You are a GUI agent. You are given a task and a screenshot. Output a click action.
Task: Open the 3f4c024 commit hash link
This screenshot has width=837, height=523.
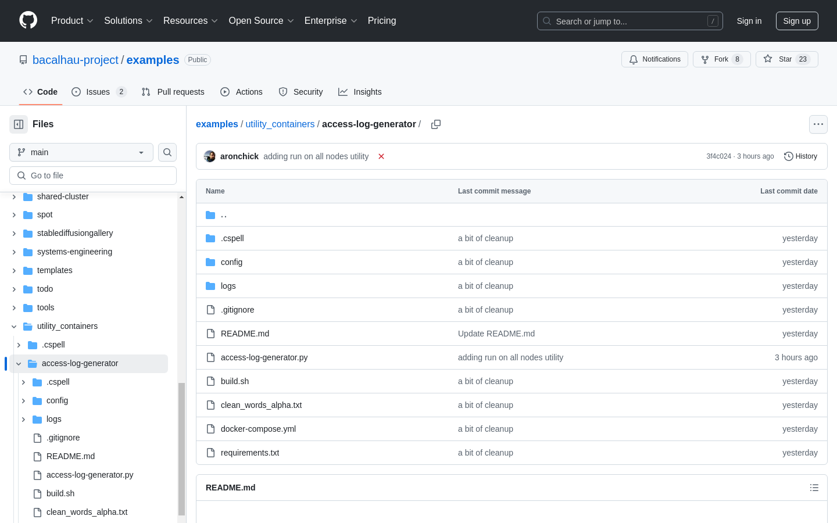tap(718, 156)
